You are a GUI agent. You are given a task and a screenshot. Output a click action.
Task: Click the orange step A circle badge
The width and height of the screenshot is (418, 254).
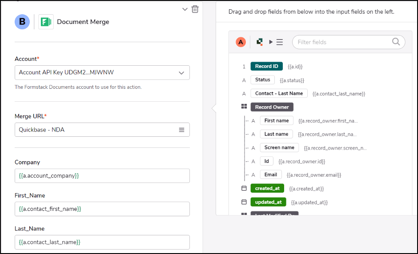pyautogui.click(x=241, y=42)
